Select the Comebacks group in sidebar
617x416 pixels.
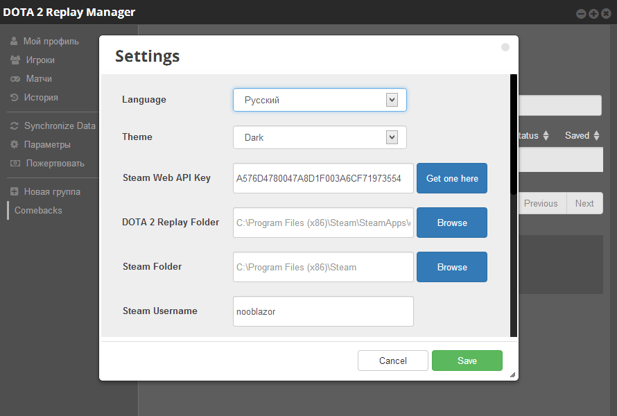click(x=38, y=210)
